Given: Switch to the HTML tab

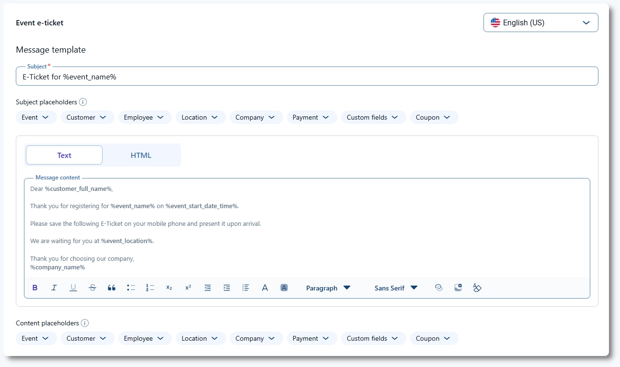Looking at the screenshot, I should coord(141,155).
